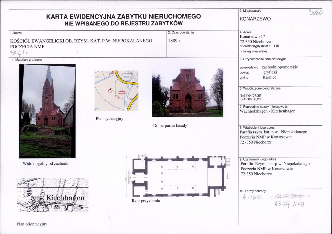Click the gmina value 'Karnice'
332x234 pixels.
(x=269, y=77)
